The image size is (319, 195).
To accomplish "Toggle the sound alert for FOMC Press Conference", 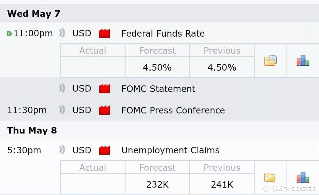I will point(62,110).
